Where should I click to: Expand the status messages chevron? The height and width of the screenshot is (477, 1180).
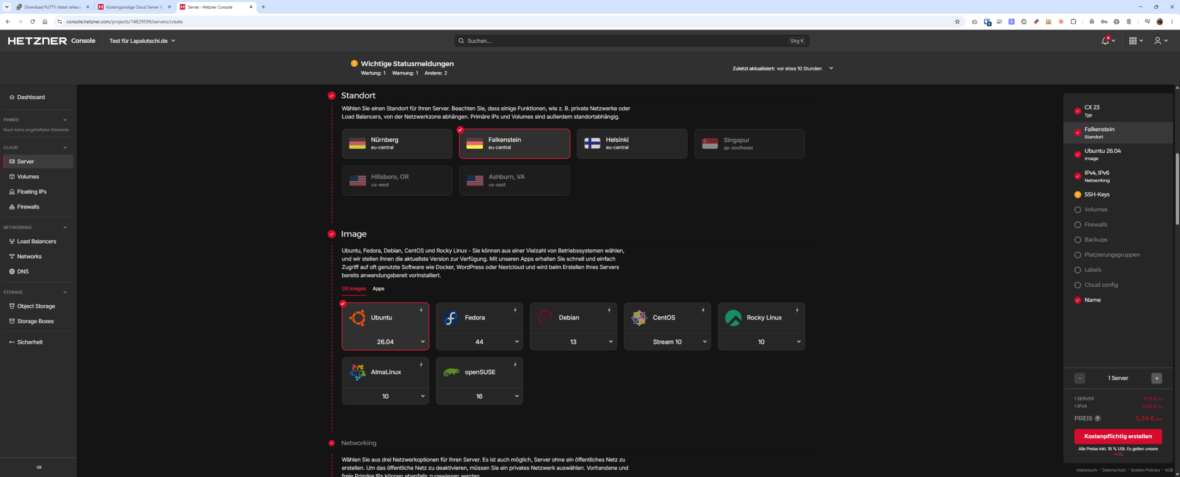point(831,68)
